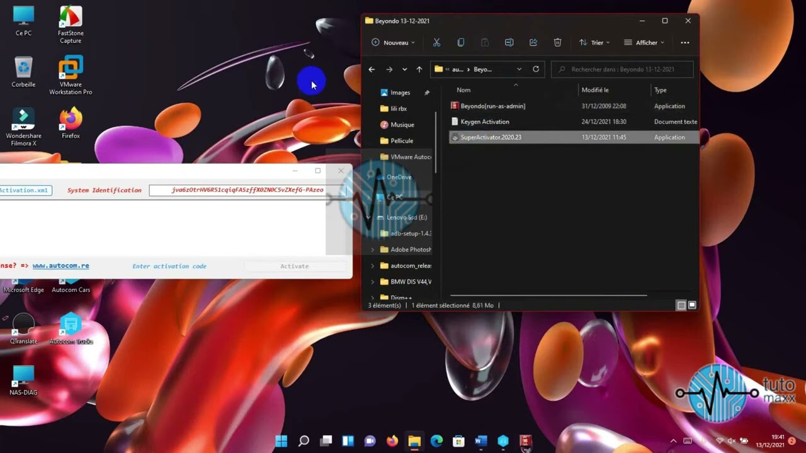The height and width of the screenshot is (453, 806).
Task: Open FastStone Capture desktop icon
Action: (x=71, y=25)
